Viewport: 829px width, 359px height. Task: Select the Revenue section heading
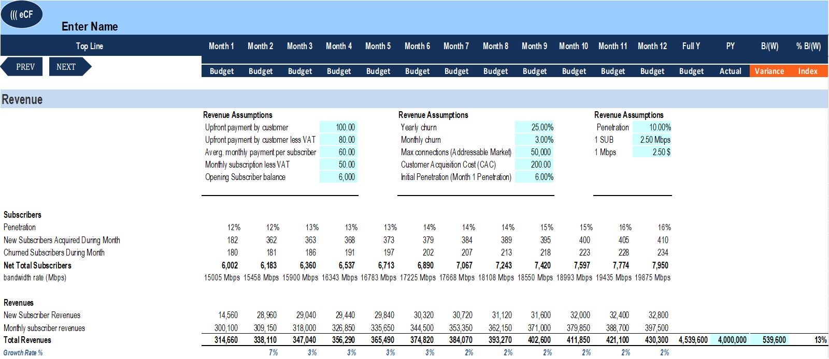(x=22, y=99)
